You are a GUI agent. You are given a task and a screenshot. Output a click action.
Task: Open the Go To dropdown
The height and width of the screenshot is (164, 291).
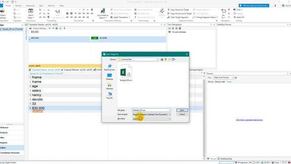point(223,14)
